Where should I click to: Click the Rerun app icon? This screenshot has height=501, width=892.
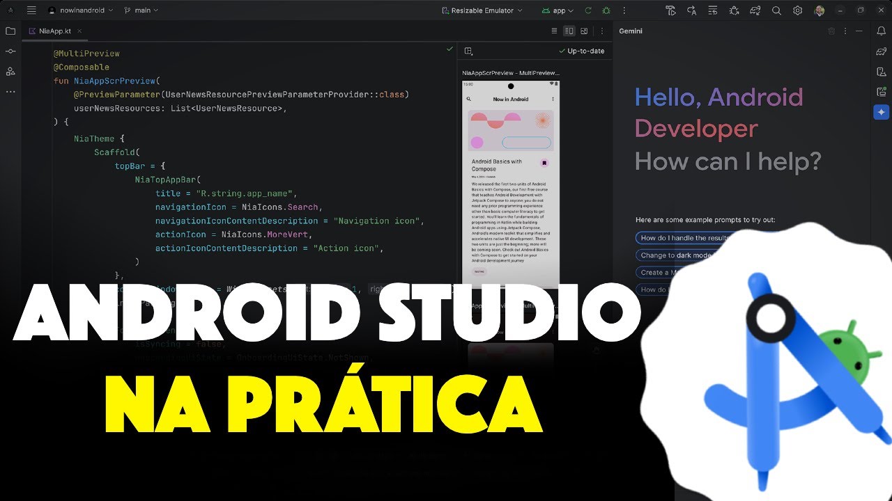588,10
